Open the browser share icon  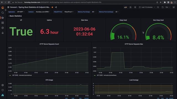click(157, 2)
